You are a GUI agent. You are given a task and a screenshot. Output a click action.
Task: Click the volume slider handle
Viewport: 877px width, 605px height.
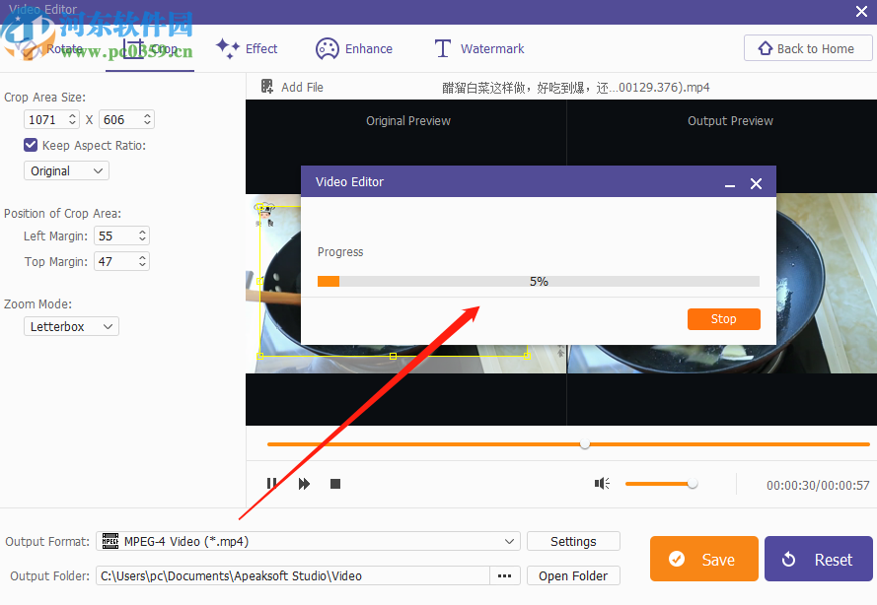[x=693, y=484]
